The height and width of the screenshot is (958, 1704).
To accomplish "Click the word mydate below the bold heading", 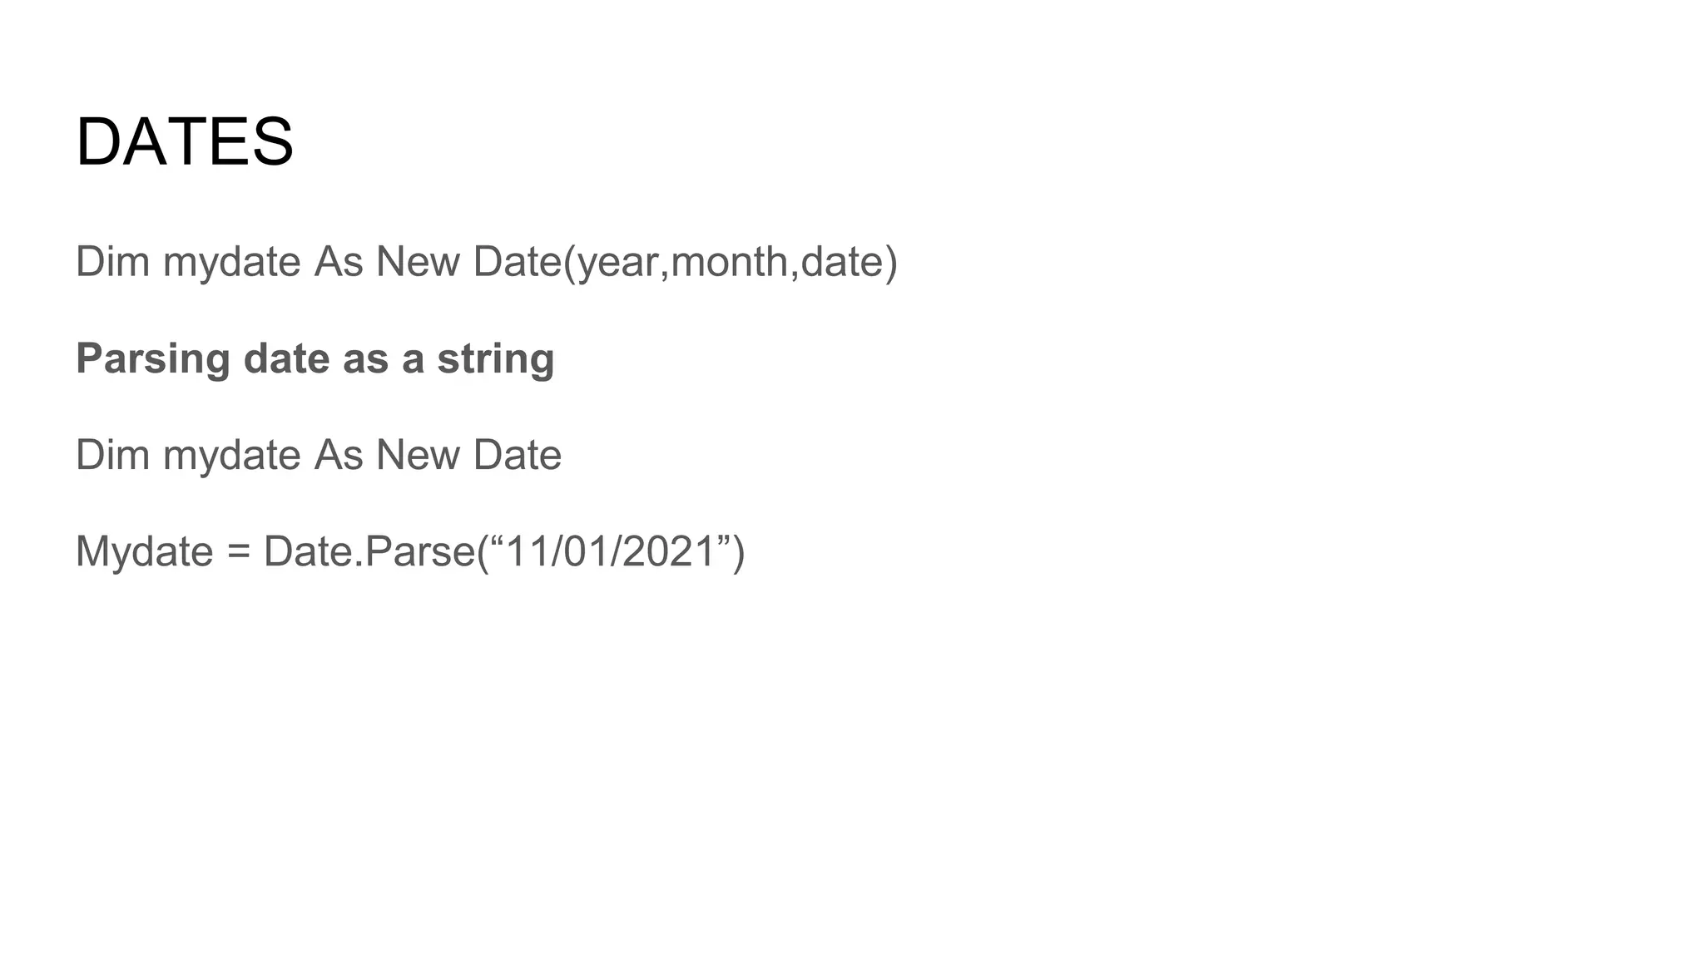I will pos(231,456).
